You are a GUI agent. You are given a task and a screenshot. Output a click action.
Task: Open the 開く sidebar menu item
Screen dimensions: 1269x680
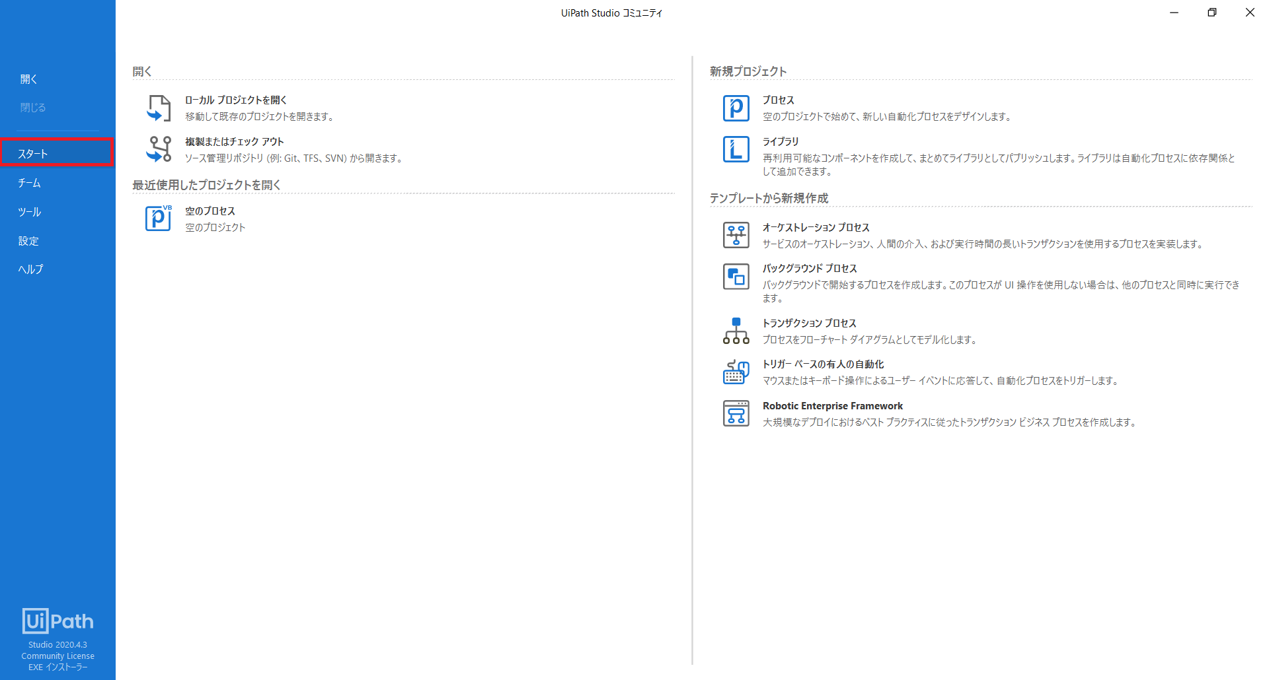tap(29, 79)
